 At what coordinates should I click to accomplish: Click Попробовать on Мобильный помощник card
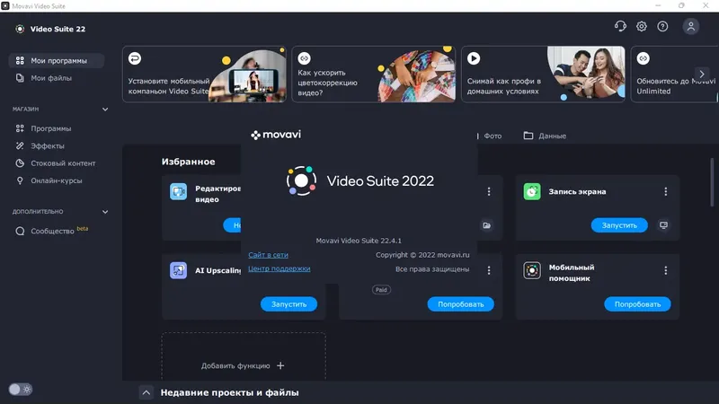click(x=637, y=304)
